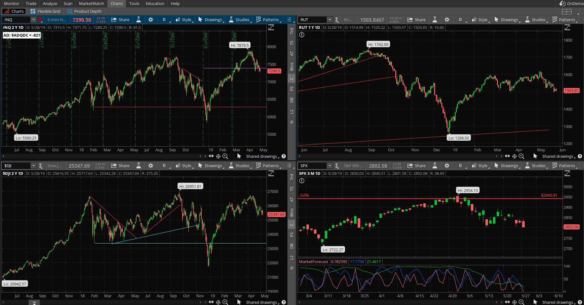The image size is (584, 305).
Task: Open Flexible Grid sub-tab
Action: click(45, 11)
